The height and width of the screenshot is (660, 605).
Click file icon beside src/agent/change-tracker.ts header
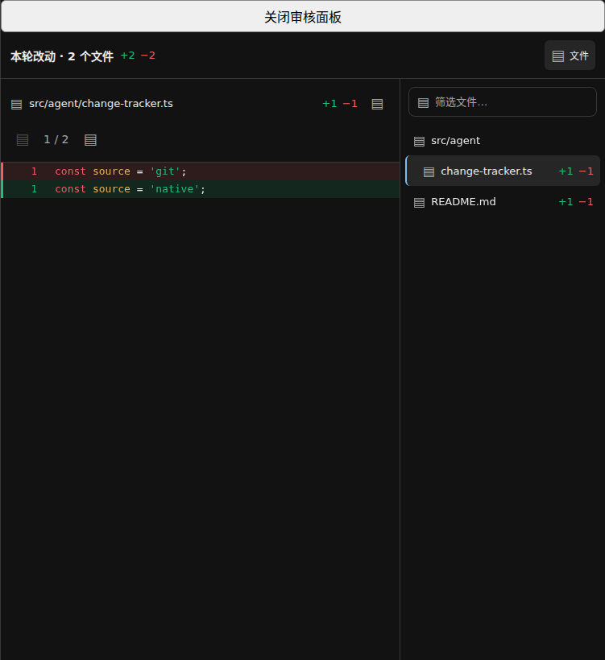click(16, 104)
